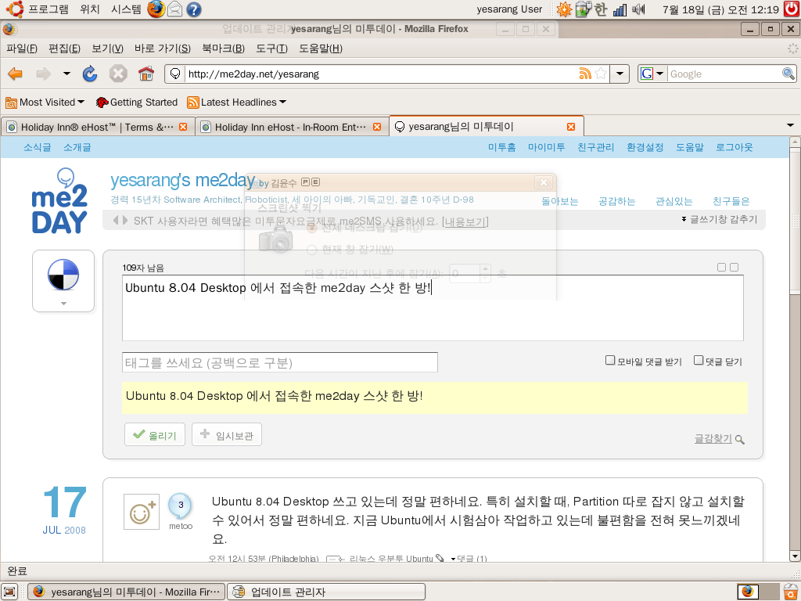Image resolution: width=801 pixels, height=601 pixels.
Task: Click the power/logout button in panel
Action: click(792, 9)
